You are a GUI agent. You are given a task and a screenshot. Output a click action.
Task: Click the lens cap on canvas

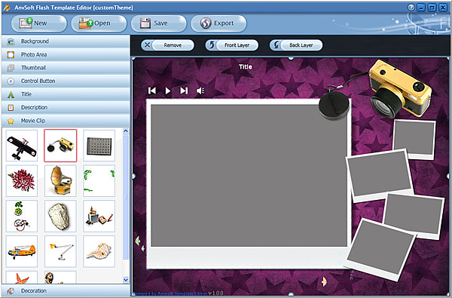[334, 105]
